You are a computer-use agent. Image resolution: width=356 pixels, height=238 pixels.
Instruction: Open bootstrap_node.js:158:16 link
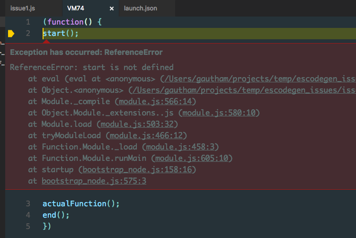(137, 169)
